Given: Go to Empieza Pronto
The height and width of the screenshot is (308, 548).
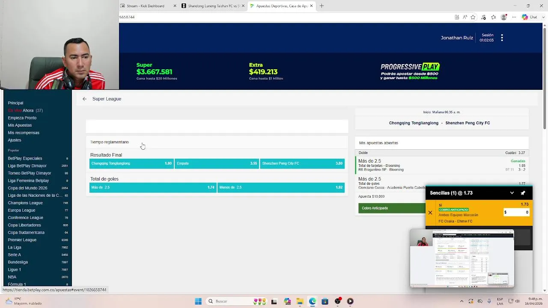Looking at the screenshot, I should pos(22,118).
